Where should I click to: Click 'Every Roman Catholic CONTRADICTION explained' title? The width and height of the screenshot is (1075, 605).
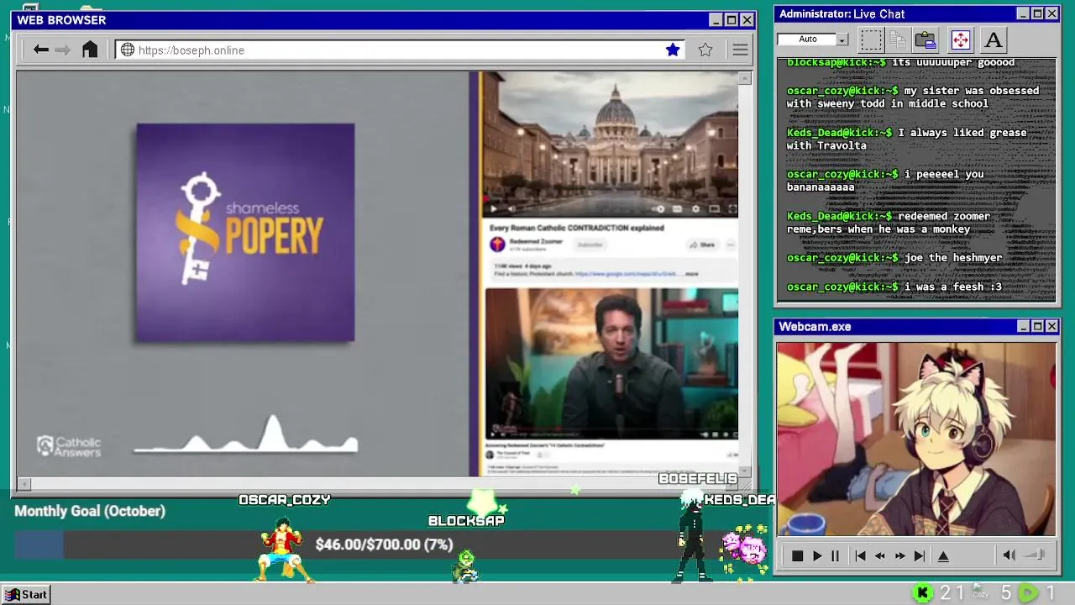[x=576, y=228]
